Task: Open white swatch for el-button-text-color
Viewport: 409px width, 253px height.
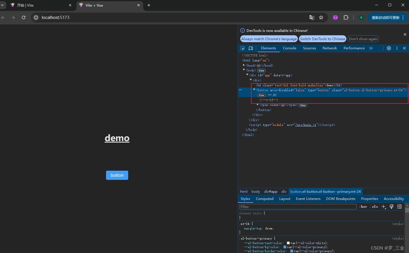Action: pos(288,243)
